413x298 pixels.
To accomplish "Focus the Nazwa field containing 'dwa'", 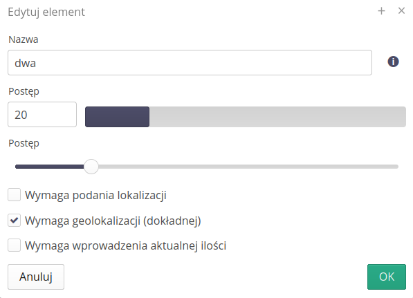I will [x=190, y=63].
